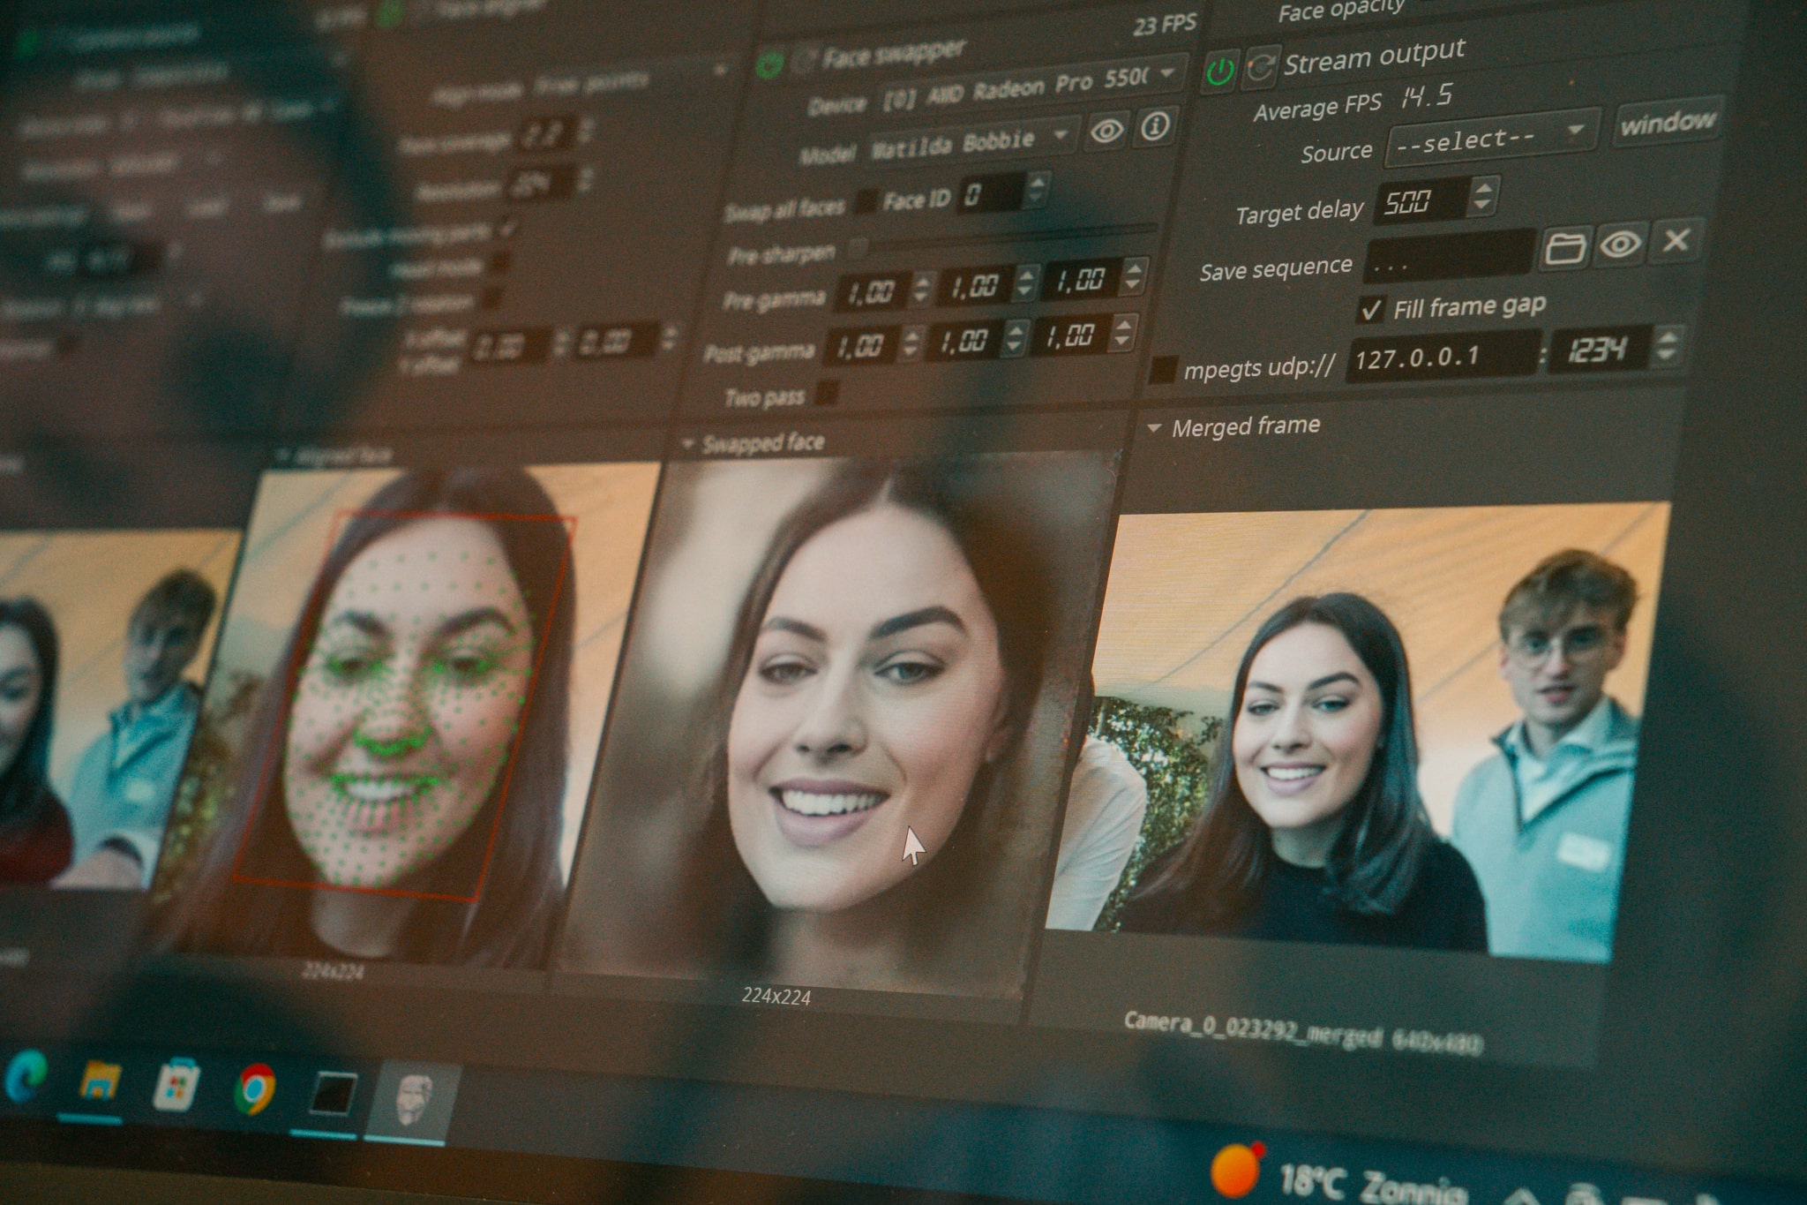Screen dimensions: 1807x1205
Task: Toggle the Stream output power button
Action: [1220, 72]
